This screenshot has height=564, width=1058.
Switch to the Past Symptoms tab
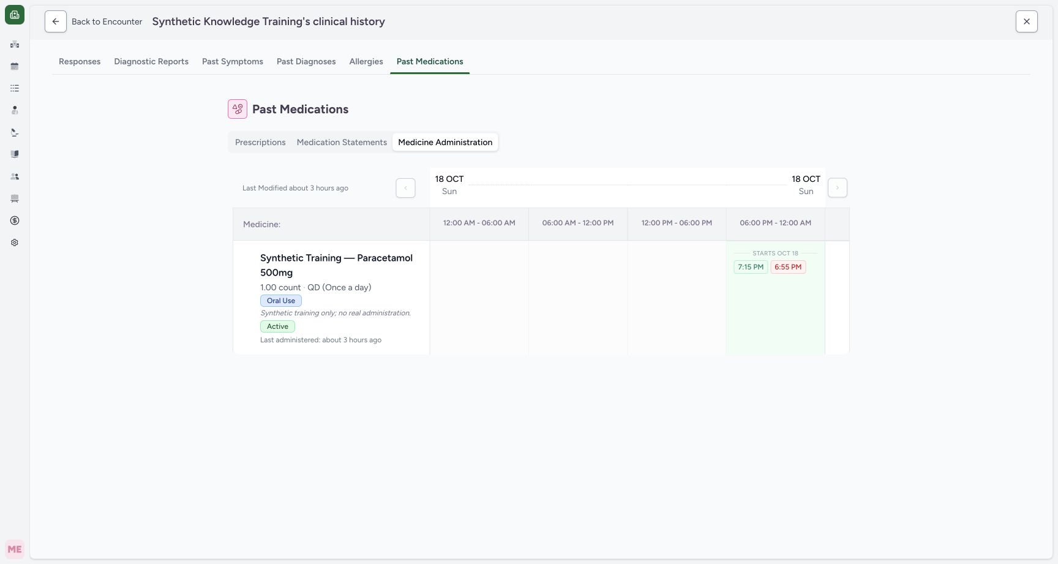(x=233, y=61)
